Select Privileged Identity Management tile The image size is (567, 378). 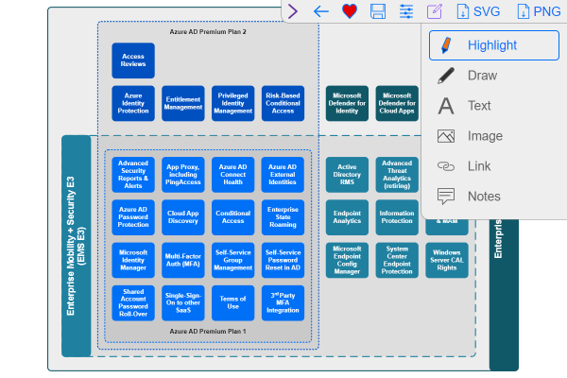coord(232,103)
